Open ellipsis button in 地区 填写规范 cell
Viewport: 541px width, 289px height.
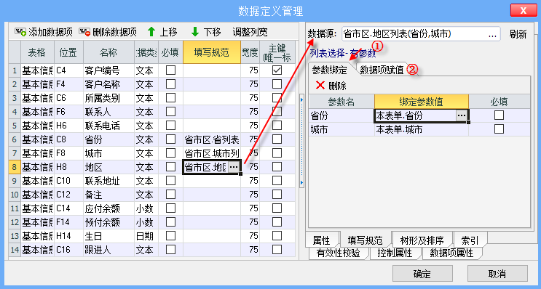234,167
